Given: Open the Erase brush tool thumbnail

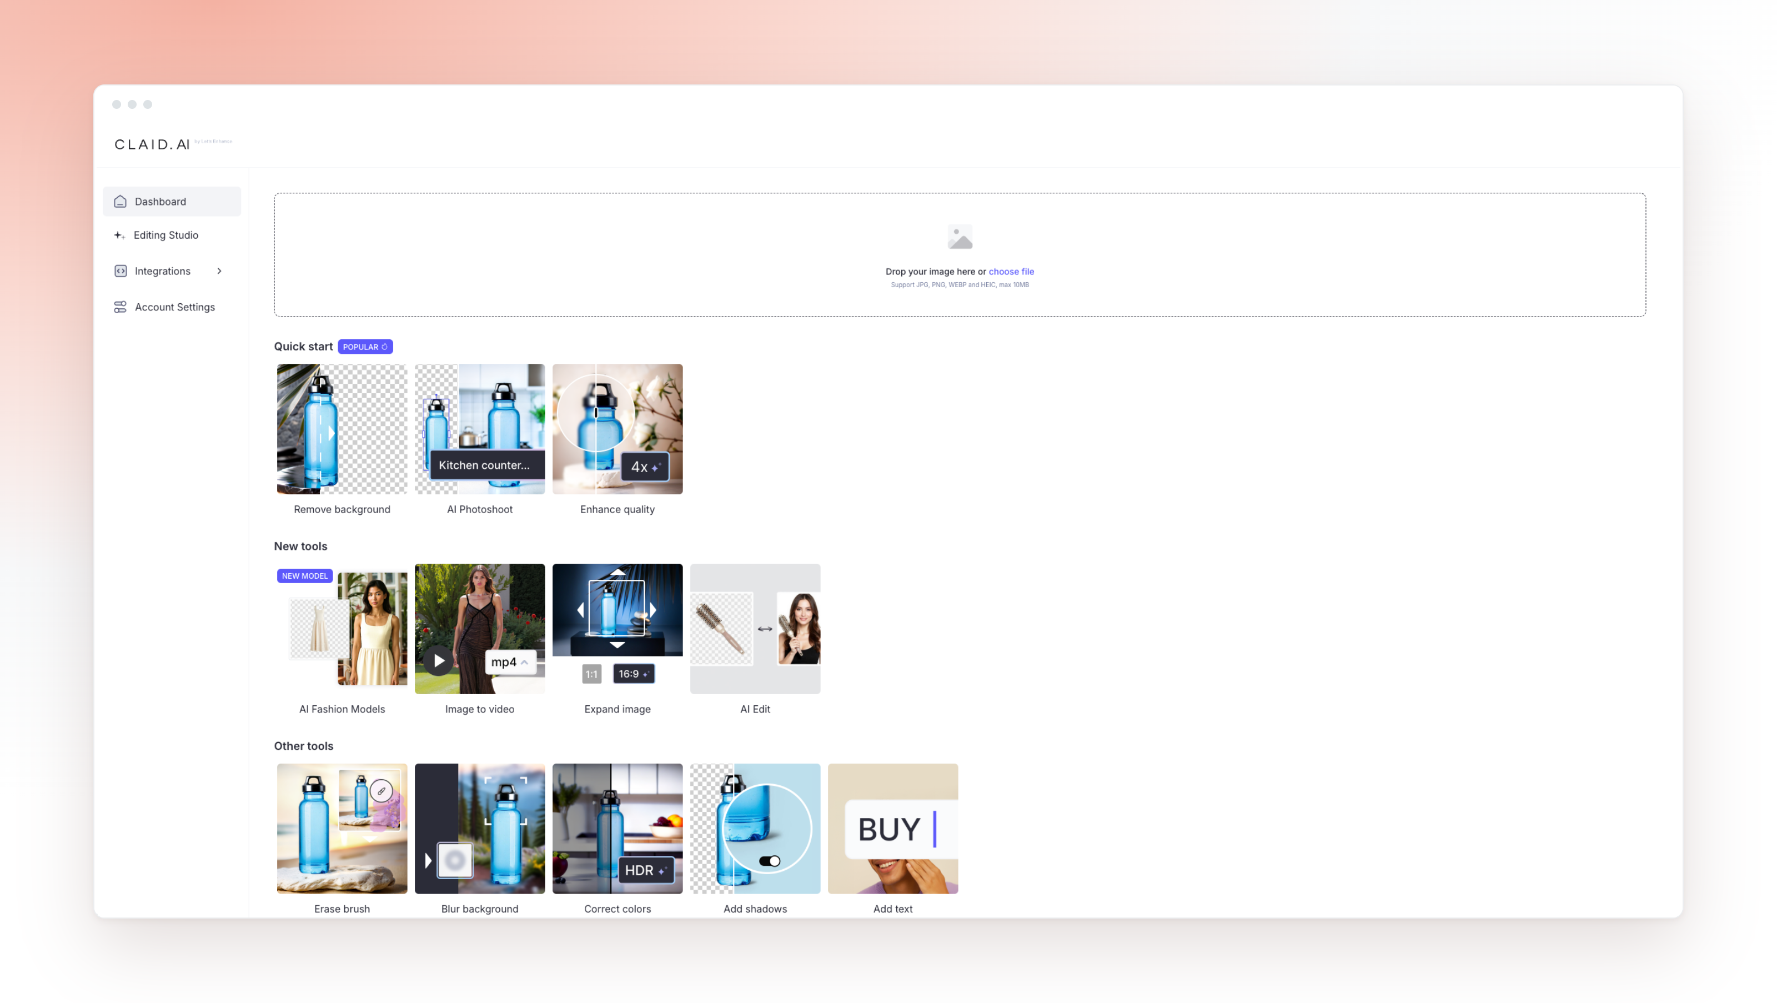Looking at the screenshot, I should [342, 828].
